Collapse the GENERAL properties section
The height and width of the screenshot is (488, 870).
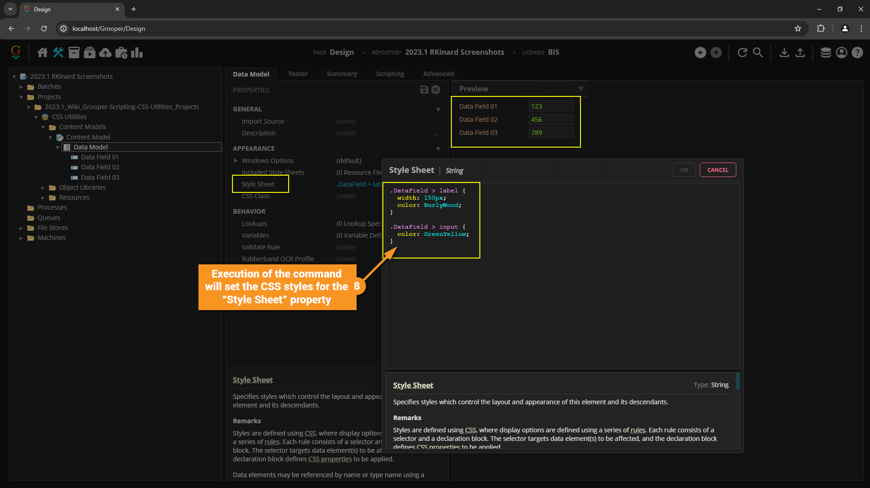click(438, 109)
